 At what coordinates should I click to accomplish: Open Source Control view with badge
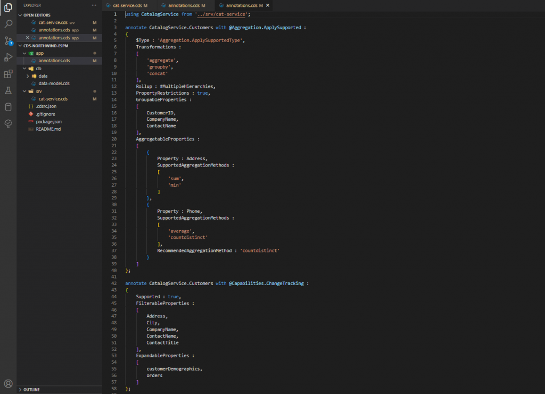click(8, 40)
